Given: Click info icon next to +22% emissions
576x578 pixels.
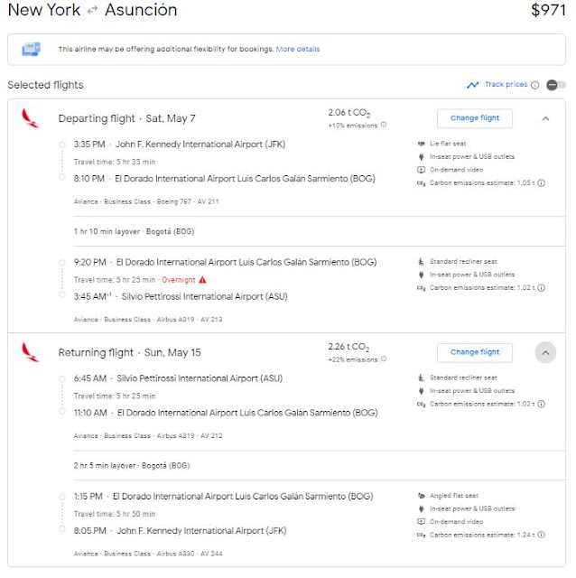Looking at the screenshot, I should (384, 359).
